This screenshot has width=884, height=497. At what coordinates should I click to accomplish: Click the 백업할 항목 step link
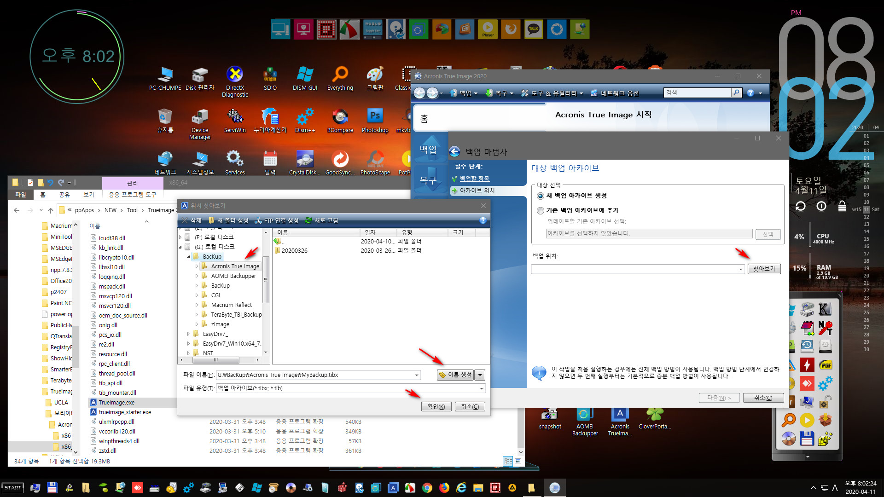475,179
